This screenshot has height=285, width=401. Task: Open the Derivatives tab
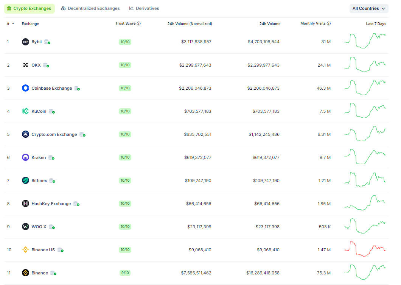(x=144, y=8)
